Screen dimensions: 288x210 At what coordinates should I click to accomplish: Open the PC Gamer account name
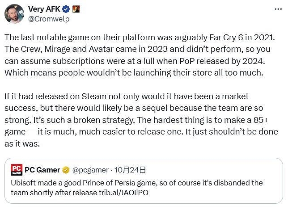tap(42, 170)
